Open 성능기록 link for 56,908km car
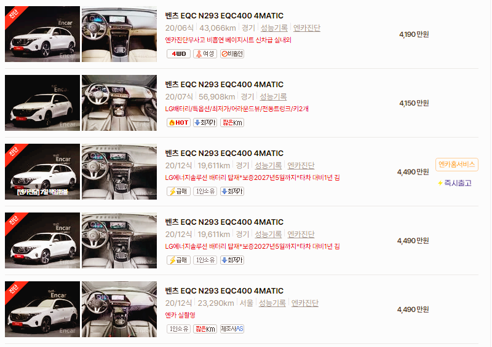Screen dimensions: 492x347 [x=273, y=97]
